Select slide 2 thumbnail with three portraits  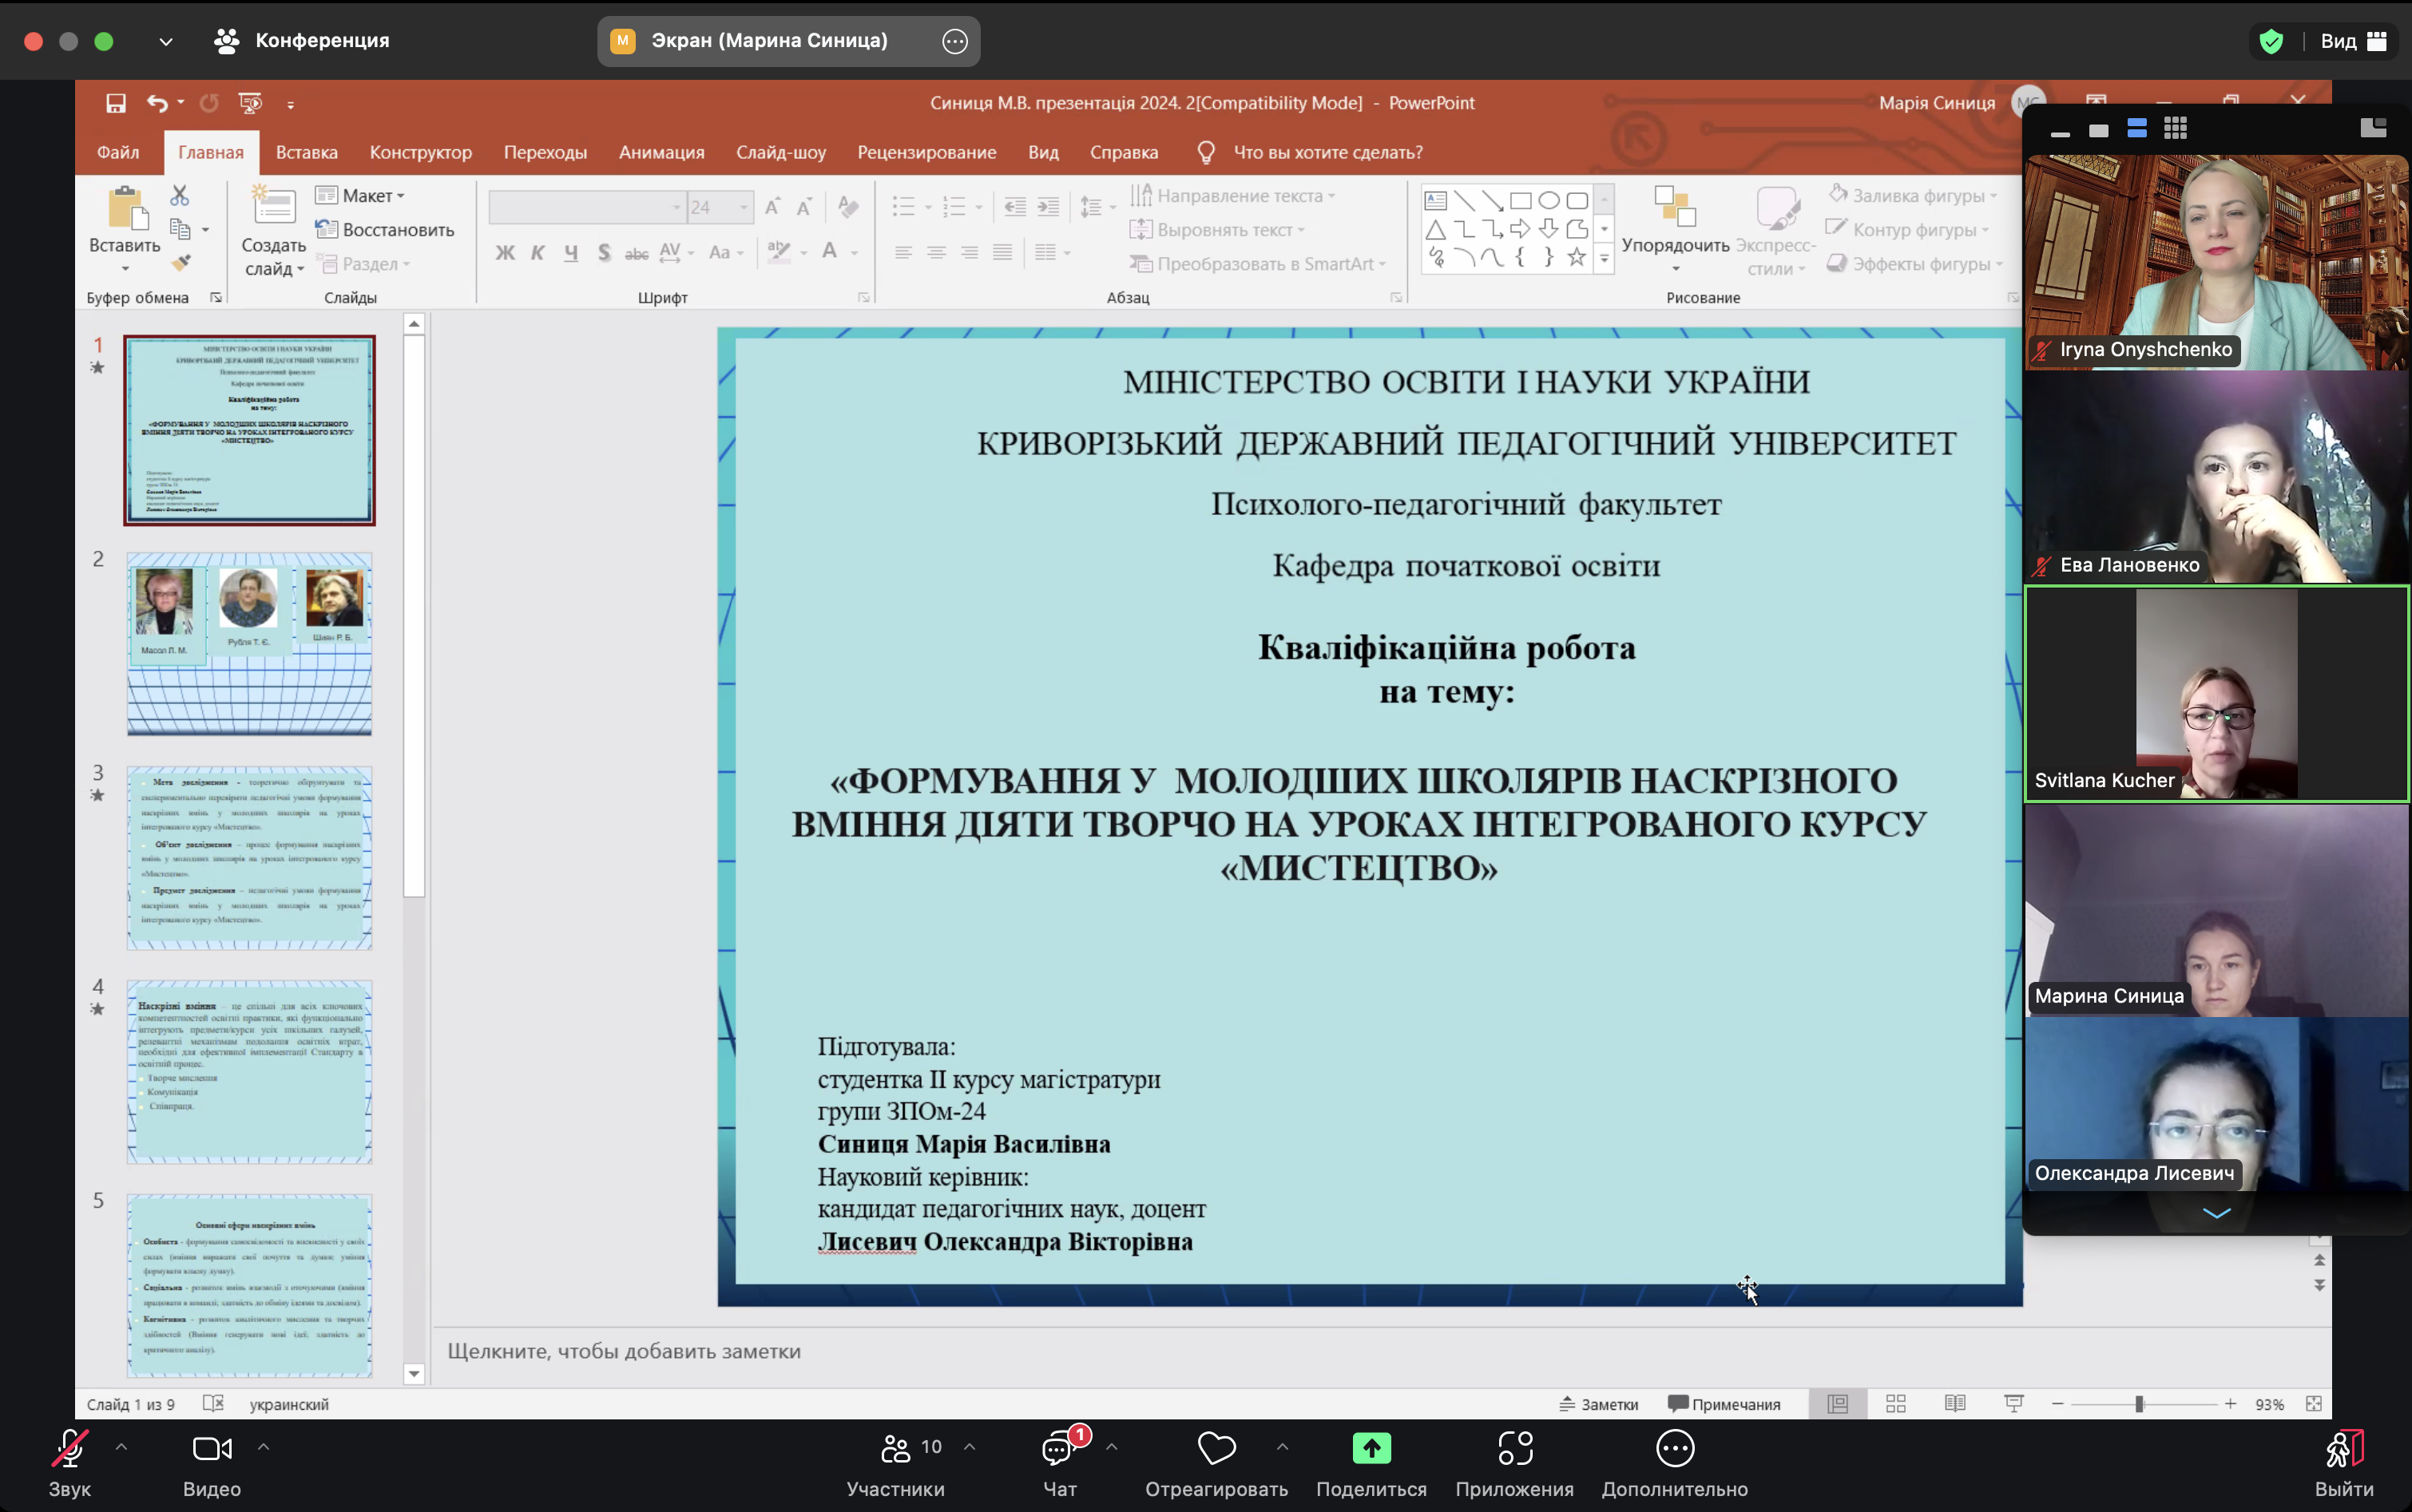[x=249, y=643]
